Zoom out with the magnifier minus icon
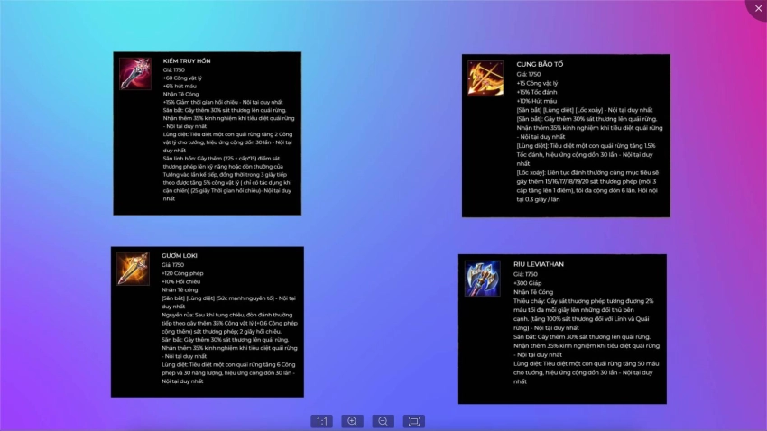The image size is (767, 431). [383, 421]
